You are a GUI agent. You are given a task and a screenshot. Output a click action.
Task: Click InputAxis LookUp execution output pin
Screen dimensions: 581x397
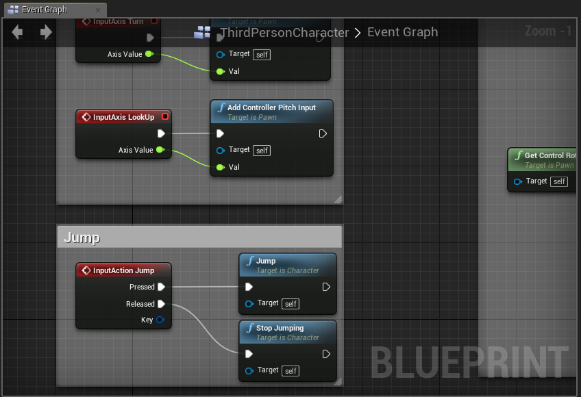click(161, 133)
